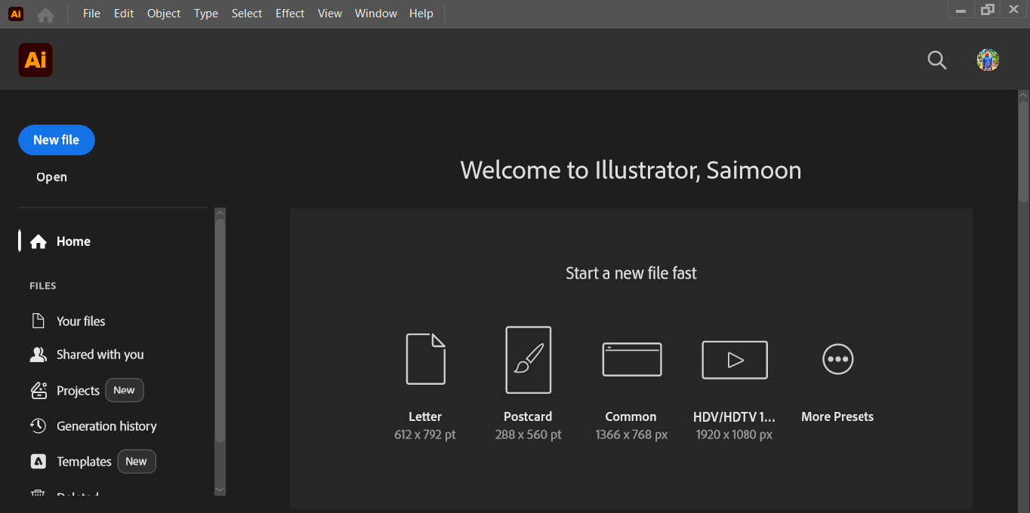This screenshot has width=1030, height=513.
Task: Click the HDV/HDTV 1... preset label
Action: click(735, 416)
